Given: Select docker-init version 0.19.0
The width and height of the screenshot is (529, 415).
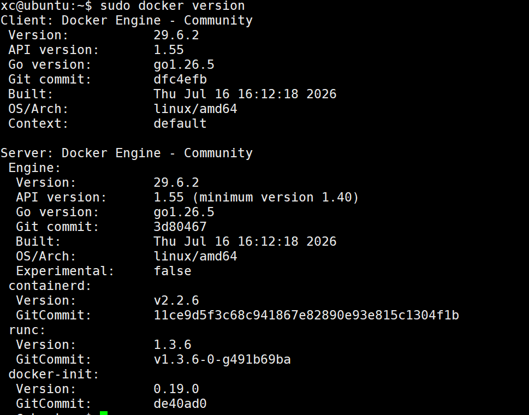Looking at the screenshot, I should tap(176, 389).
